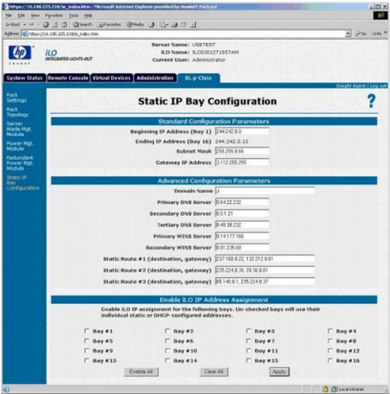
Task: Click the Mail toolbar icon
Action: click(x=164, y=25)
